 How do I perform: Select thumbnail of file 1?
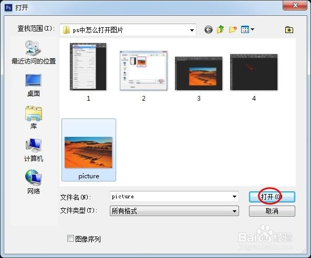click(88, 67)
